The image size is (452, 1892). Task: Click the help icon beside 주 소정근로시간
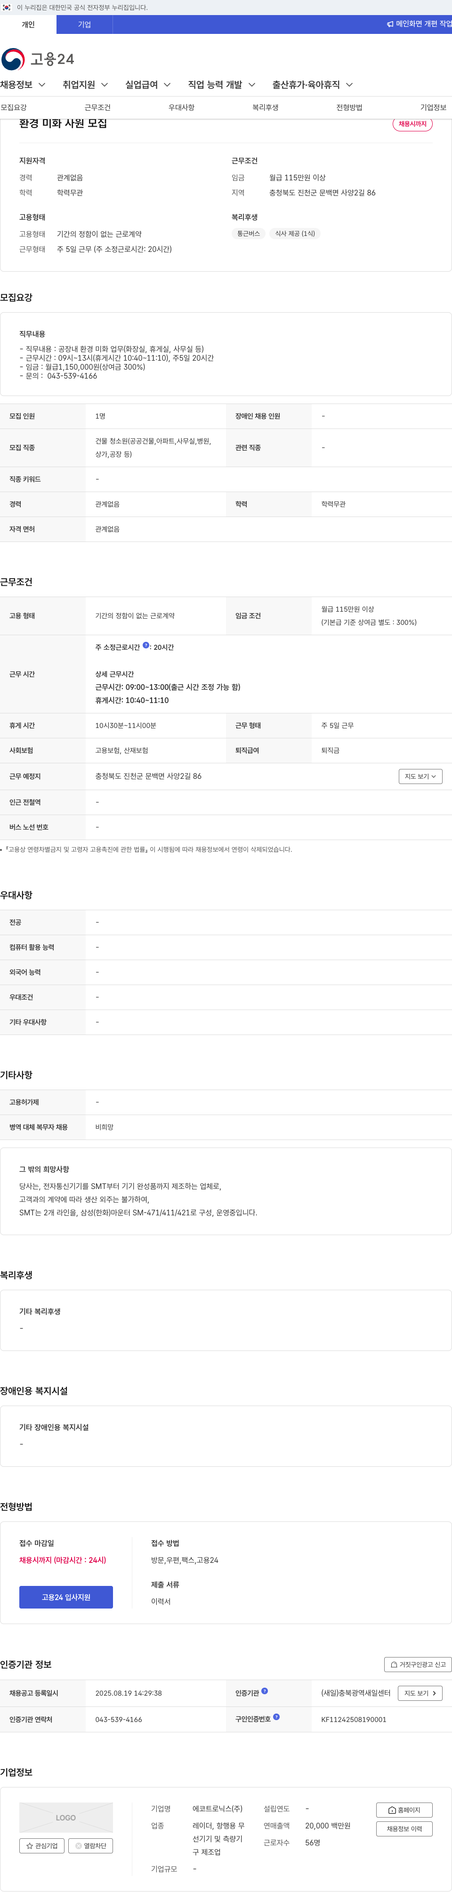tap(145, 646)
